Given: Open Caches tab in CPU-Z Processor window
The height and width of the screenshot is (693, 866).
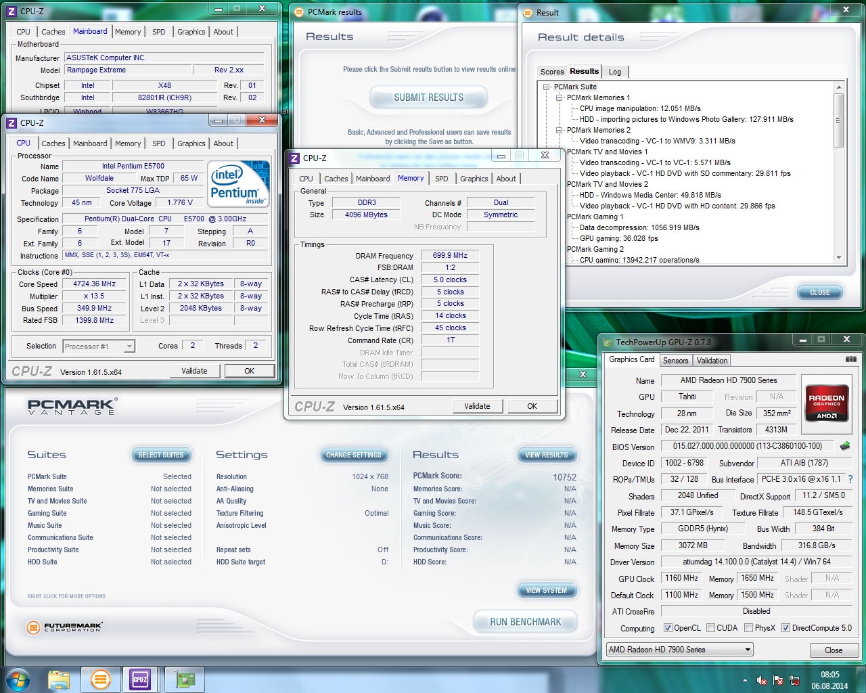Looking at the screenshot, I should point(53,143).
